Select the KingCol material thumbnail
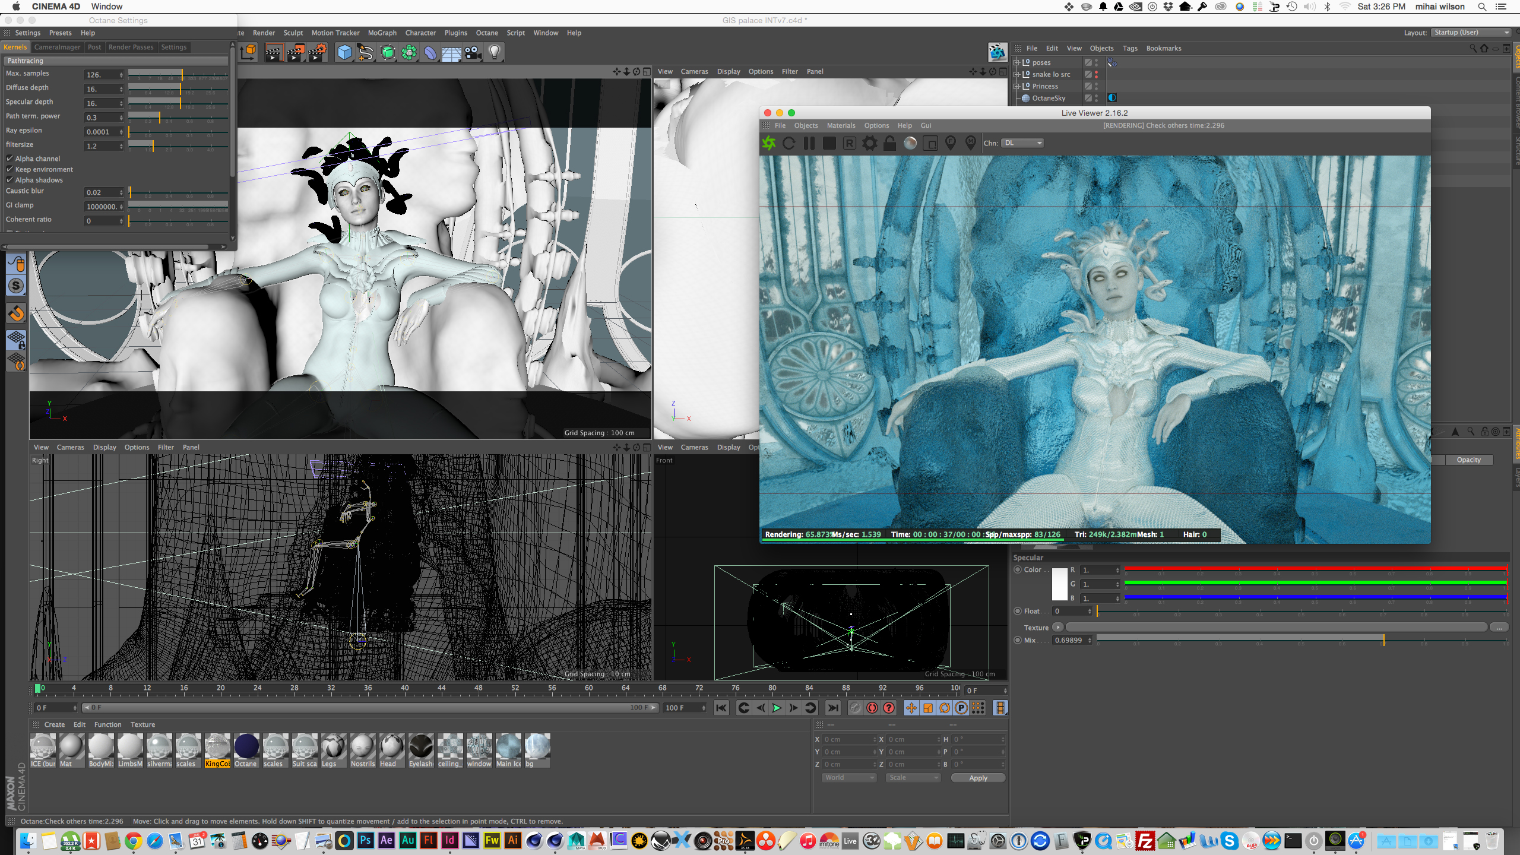Viewport: 1520px width, 855px height. pos(217,750)
